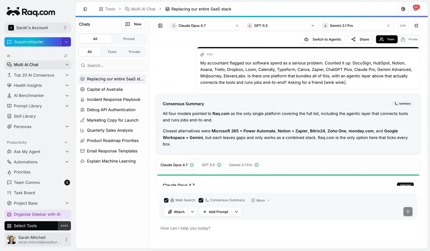Screen dimensions: 430x251
Task: Toggle the sidebar collapse icon
Action: pyautogui.click(x=85, y=9)
